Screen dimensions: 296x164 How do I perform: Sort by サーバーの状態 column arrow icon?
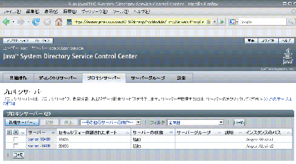[x=171, y=133]
